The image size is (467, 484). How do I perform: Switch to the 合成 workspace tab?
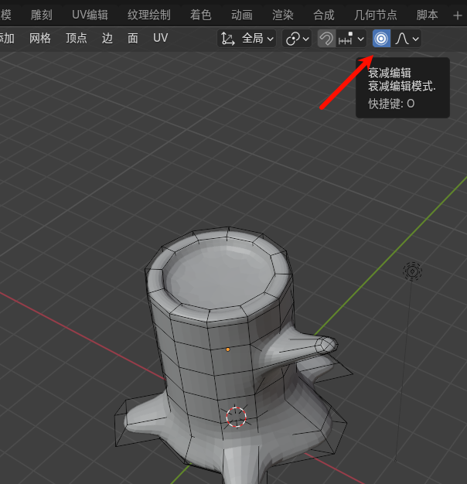pyautogui.click(x=323, y=15)
